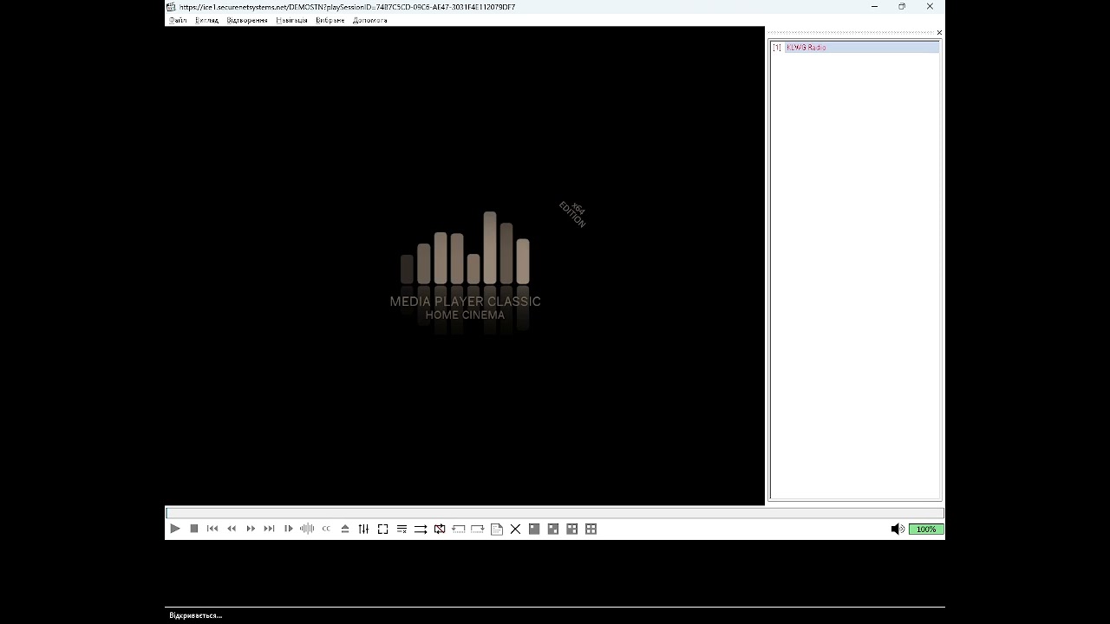Viewport: 1110px width, 624px height.
Task: Open the equalizer sliders options icon
Action: tap(363, 529)
